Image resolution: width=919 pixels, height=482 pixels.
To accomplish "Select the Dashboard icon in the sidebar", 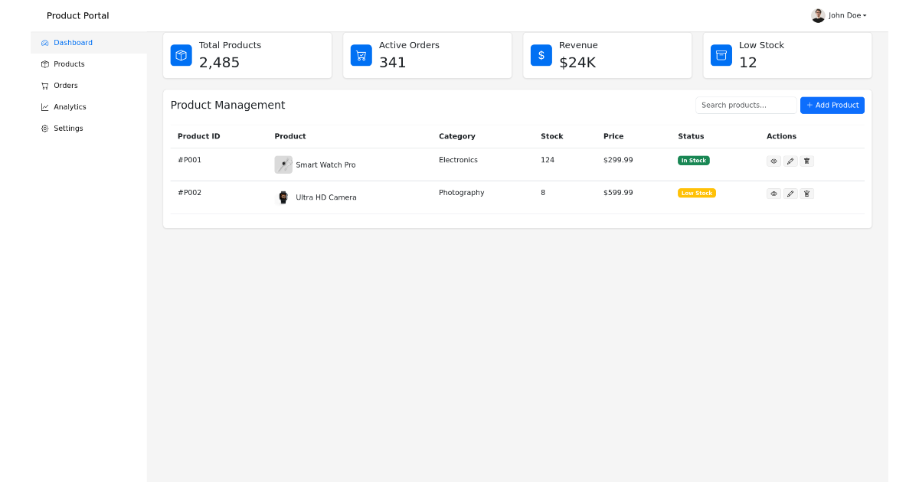I will click(44, 43).
